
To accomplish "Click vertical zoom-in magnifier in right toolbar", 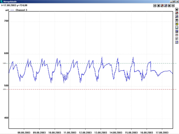I will click(177, 13).
